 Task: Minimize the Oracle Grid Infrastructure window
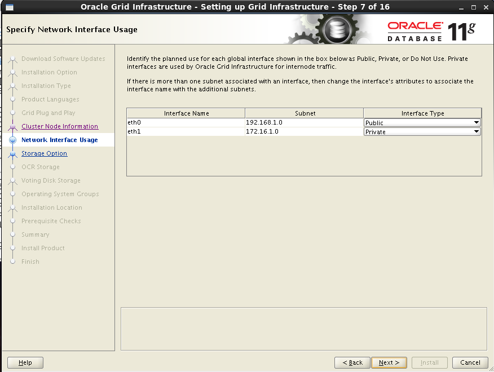pyautogui.click(x=461, y=7)
